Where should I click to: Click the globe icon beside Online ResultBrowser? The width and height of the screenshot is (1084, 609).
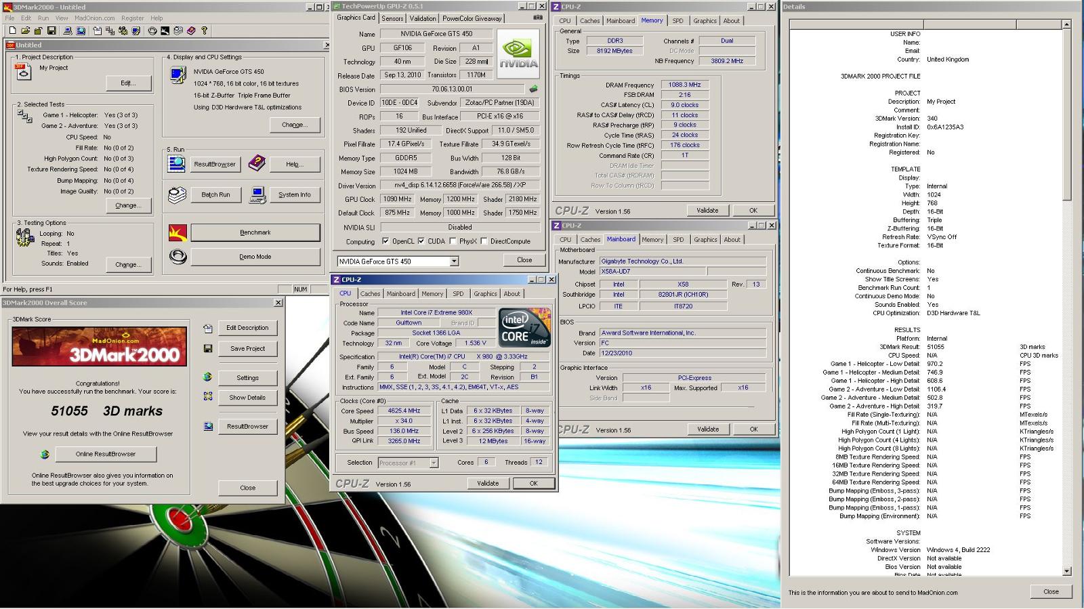45,454
